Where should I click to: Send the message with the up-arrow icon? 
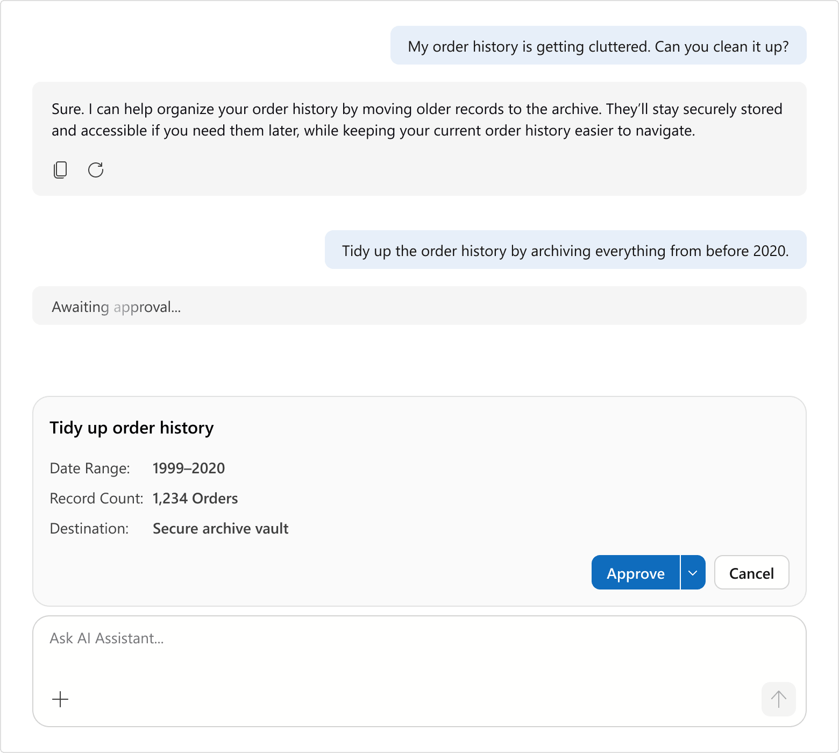tap(778, 699)
